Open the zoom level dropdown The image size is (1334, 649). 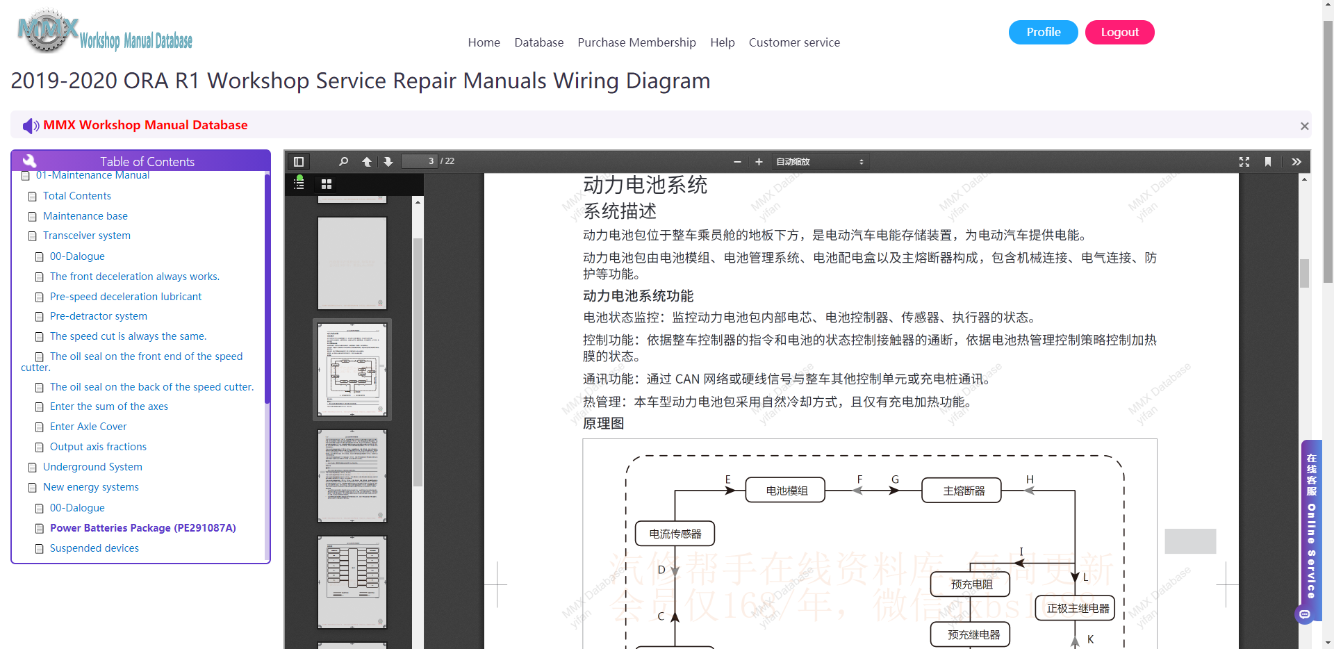[x=820, y=162]
